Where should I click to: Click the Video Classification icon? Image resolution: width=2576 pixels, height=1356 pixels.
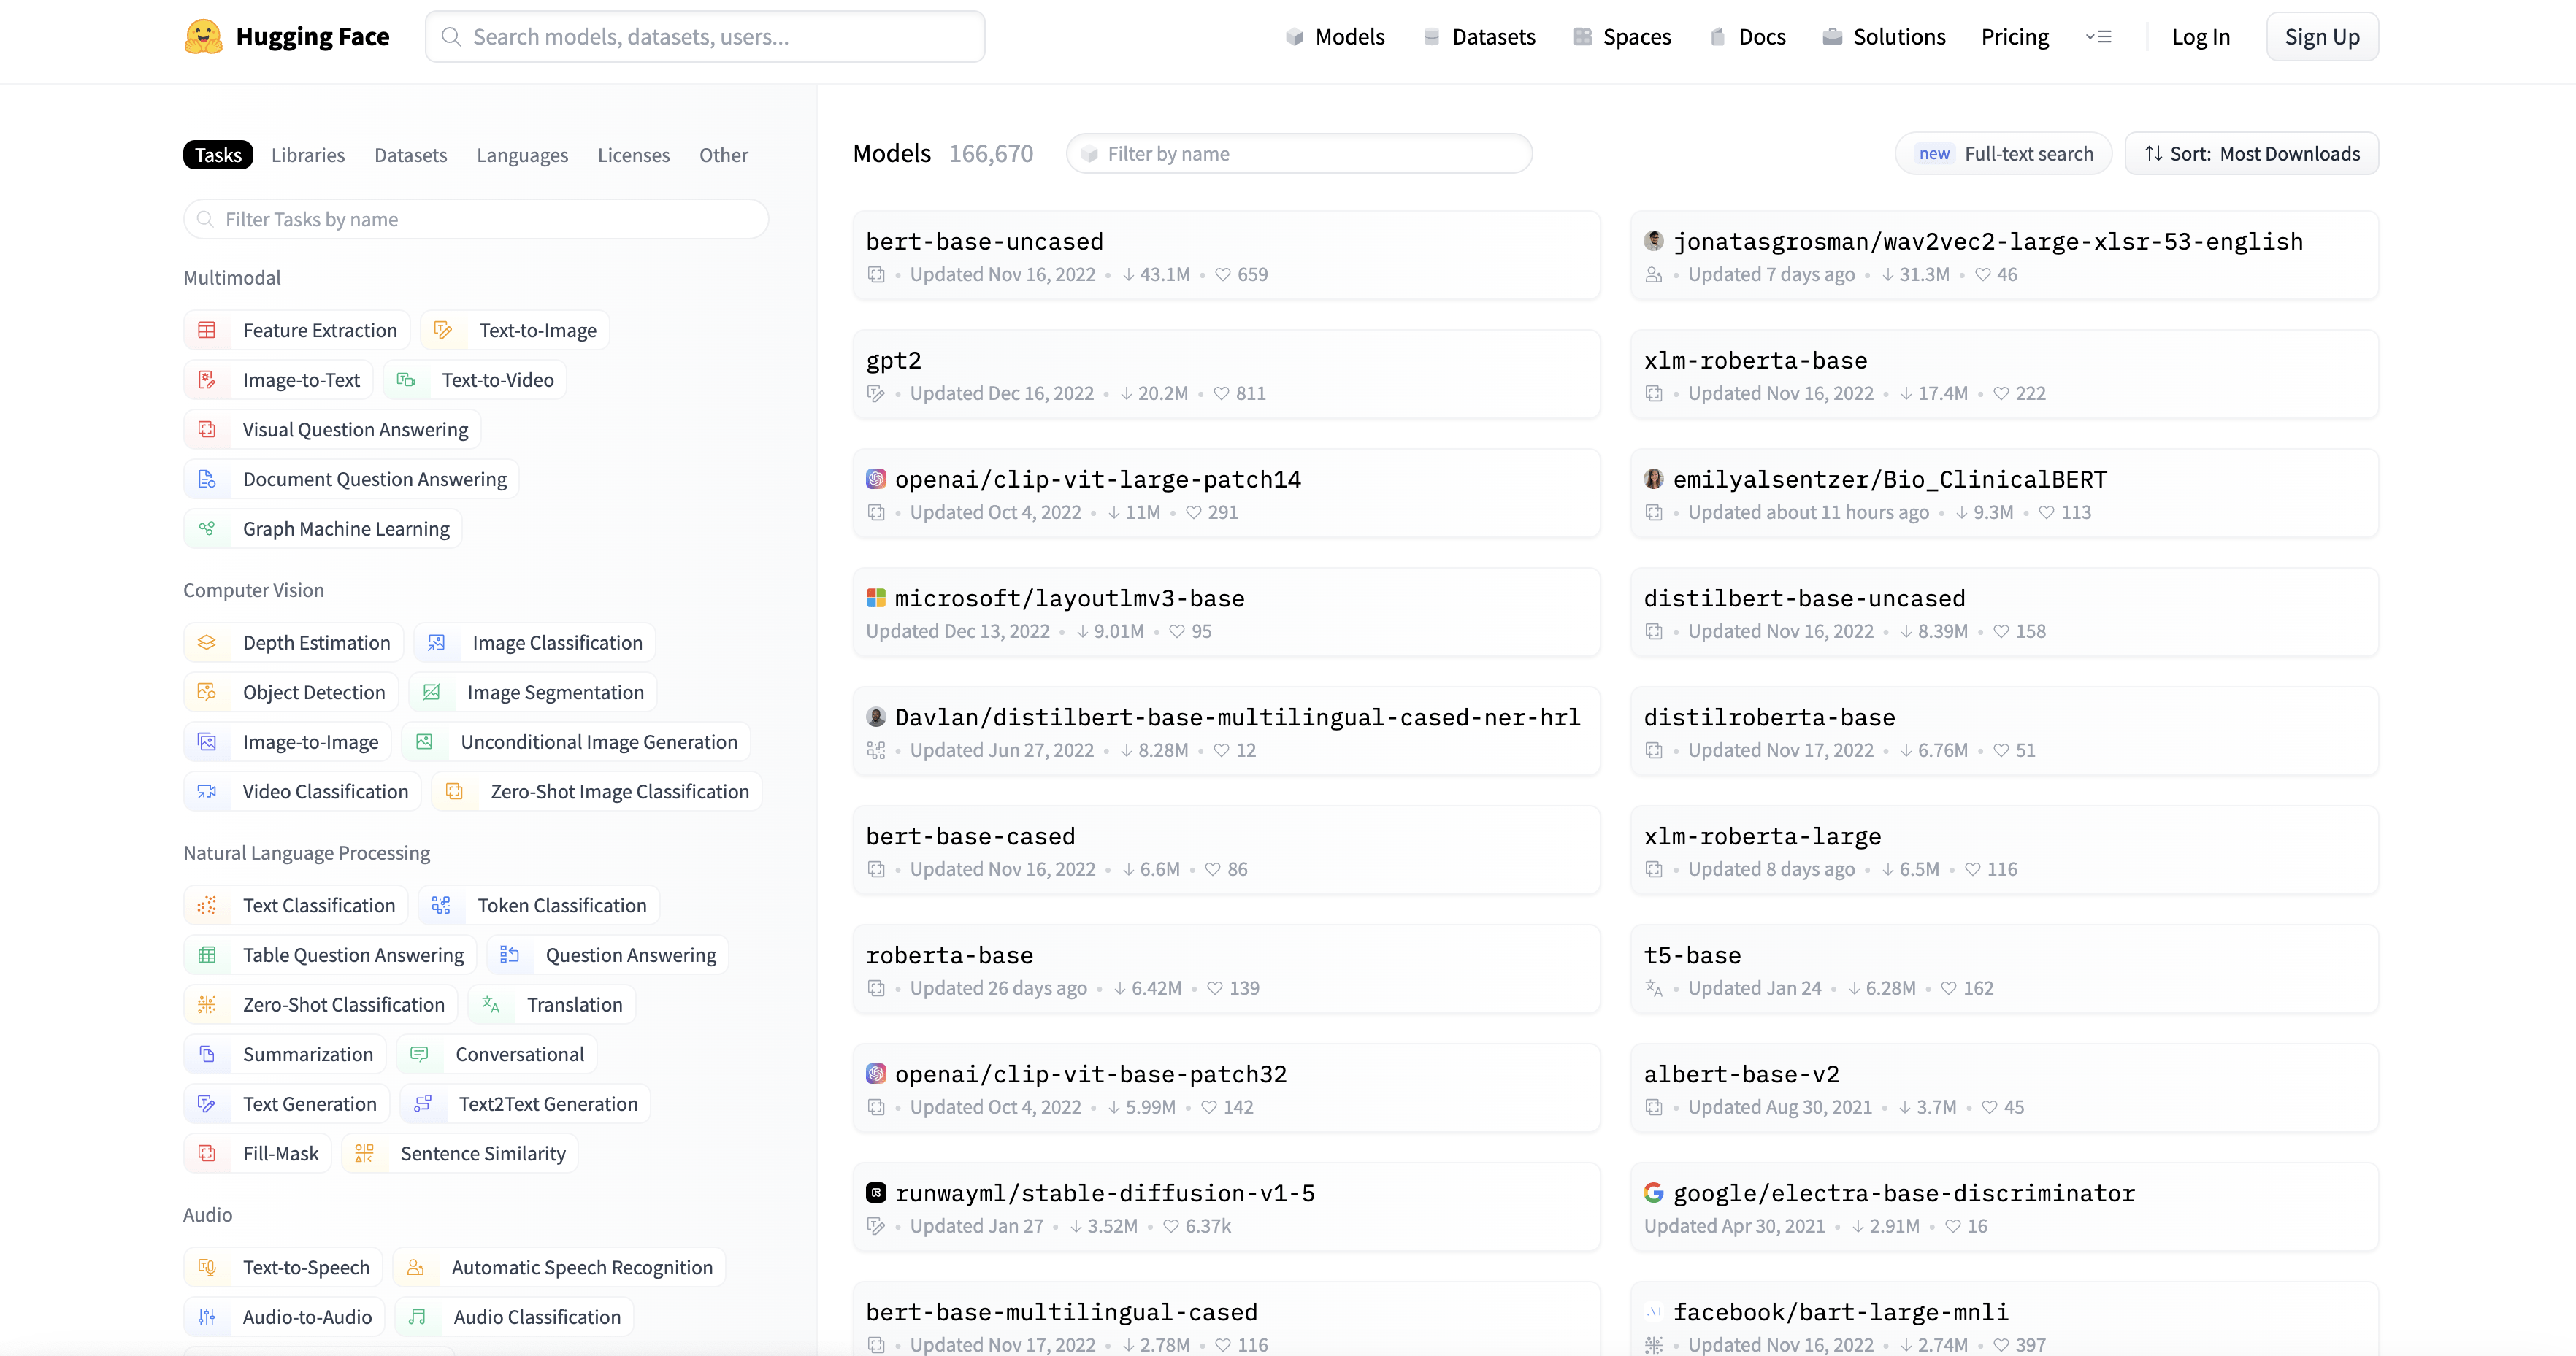tap(207, 791)
